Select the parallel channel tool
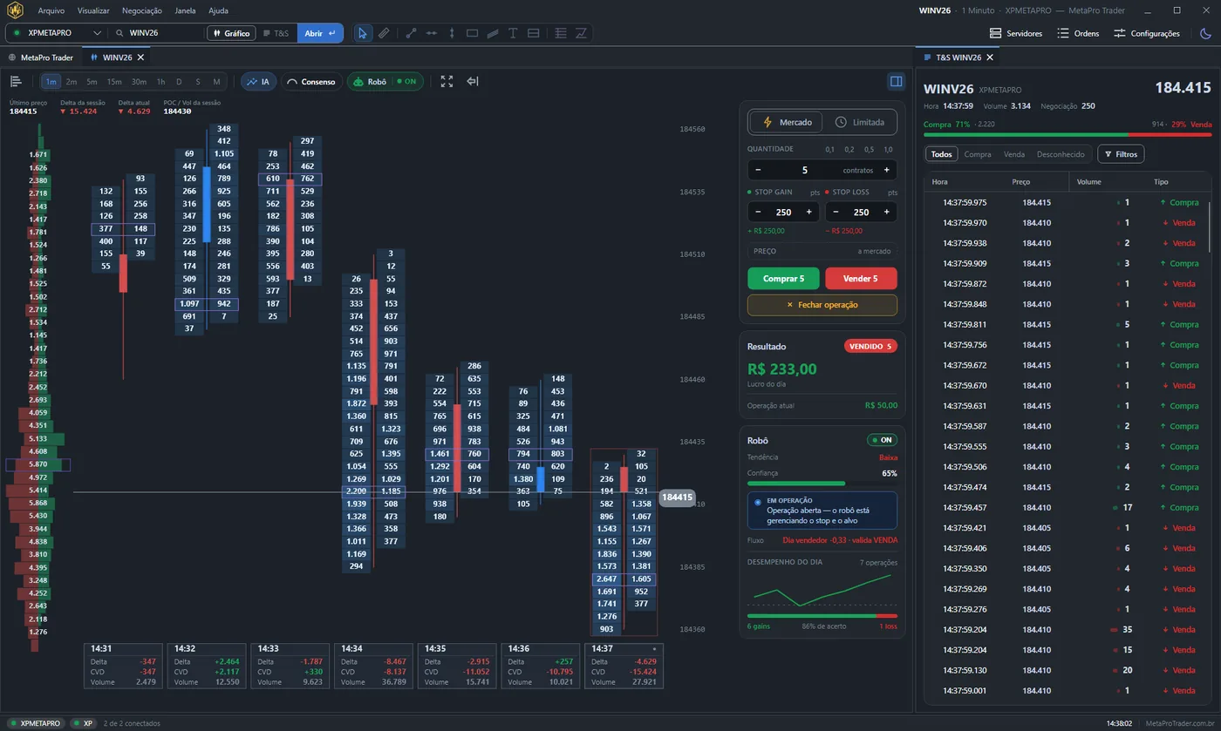 coord(492,33)
